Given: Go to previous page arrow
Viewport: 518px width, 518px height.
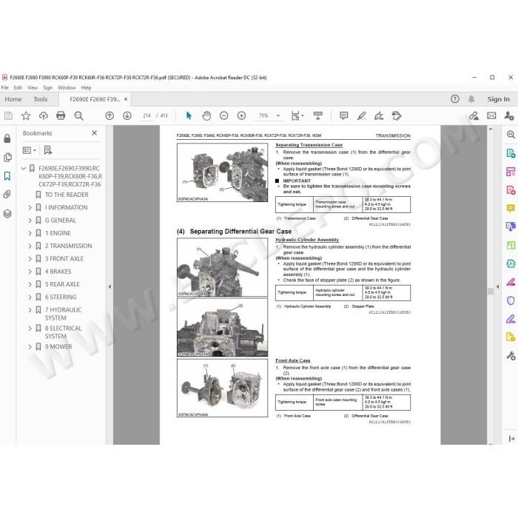Looking at the screenshot, I should [110, 115].
